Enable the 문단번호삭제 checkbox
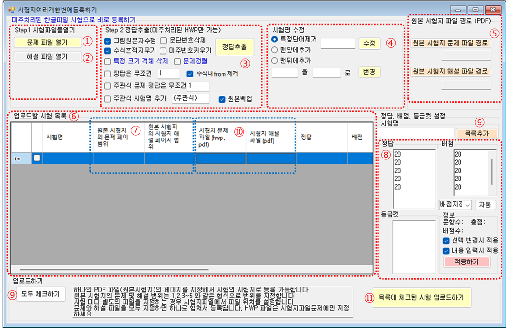The height and width of the screenshot is (328, 507). click(x=163, y=40)
